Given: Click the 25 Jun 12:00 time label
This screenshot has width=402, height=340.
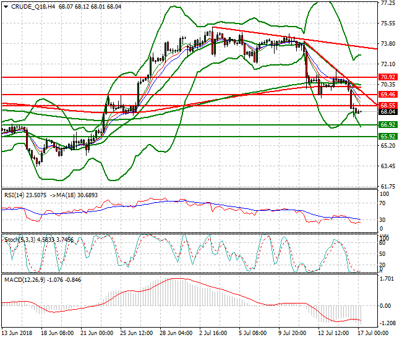Looking at the screenshot, I should coord(137,333).
